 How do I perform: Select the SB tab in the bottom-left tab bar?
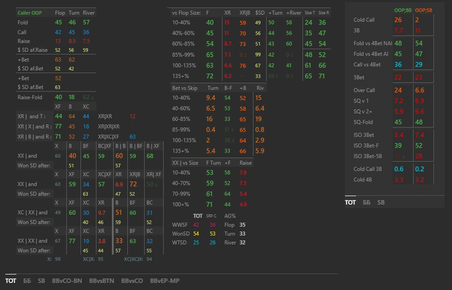41,281
